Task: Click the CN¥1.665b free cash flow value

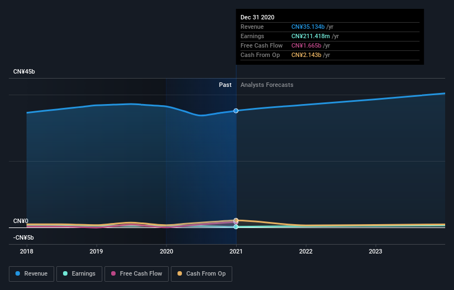Action: tap(306, 45)
